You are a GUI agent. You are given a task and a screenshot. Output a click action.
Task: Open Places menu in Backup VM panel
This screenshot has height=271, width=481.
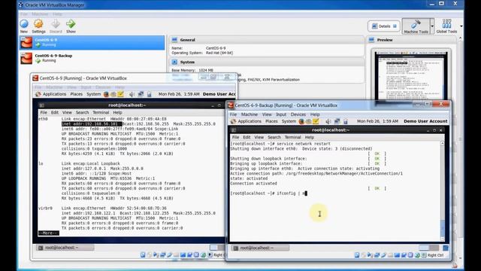coord(271,121)
